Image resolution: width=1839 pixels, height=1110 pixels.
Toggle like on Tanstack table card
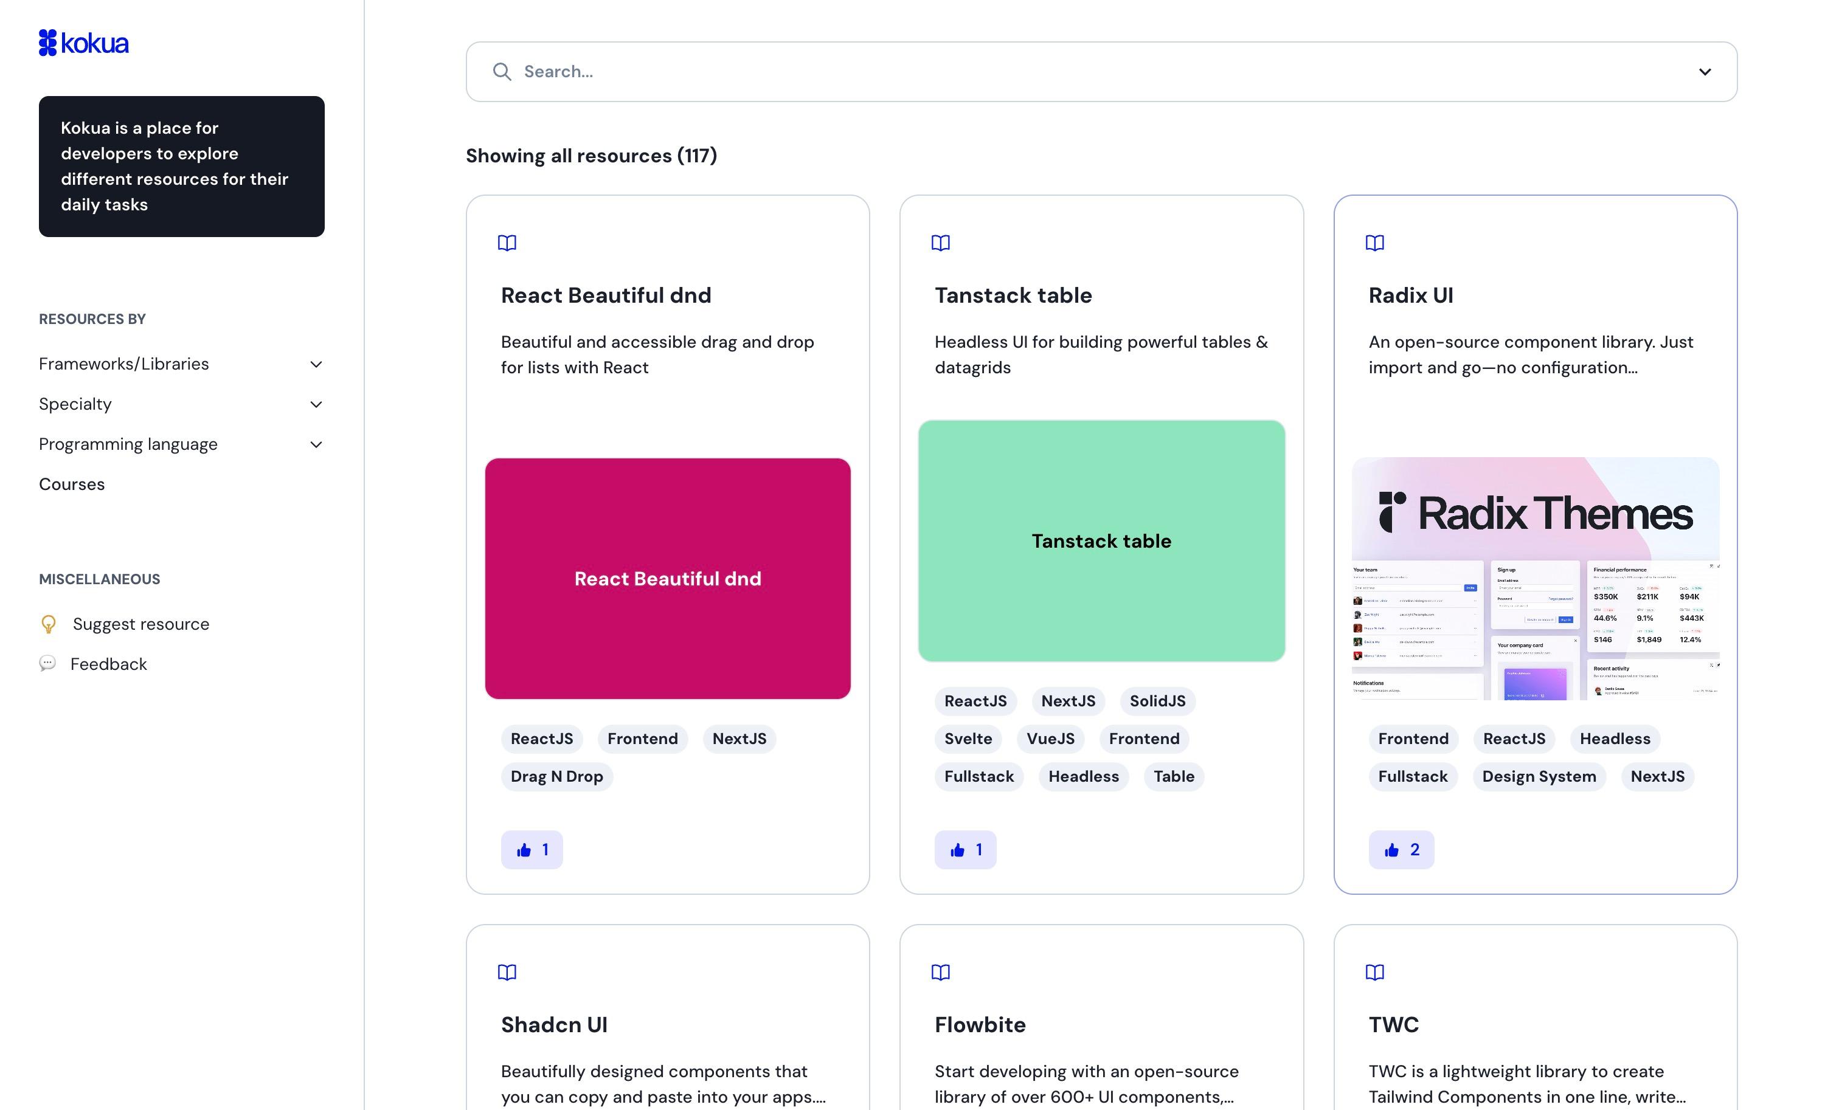click(x=965, y=850)
